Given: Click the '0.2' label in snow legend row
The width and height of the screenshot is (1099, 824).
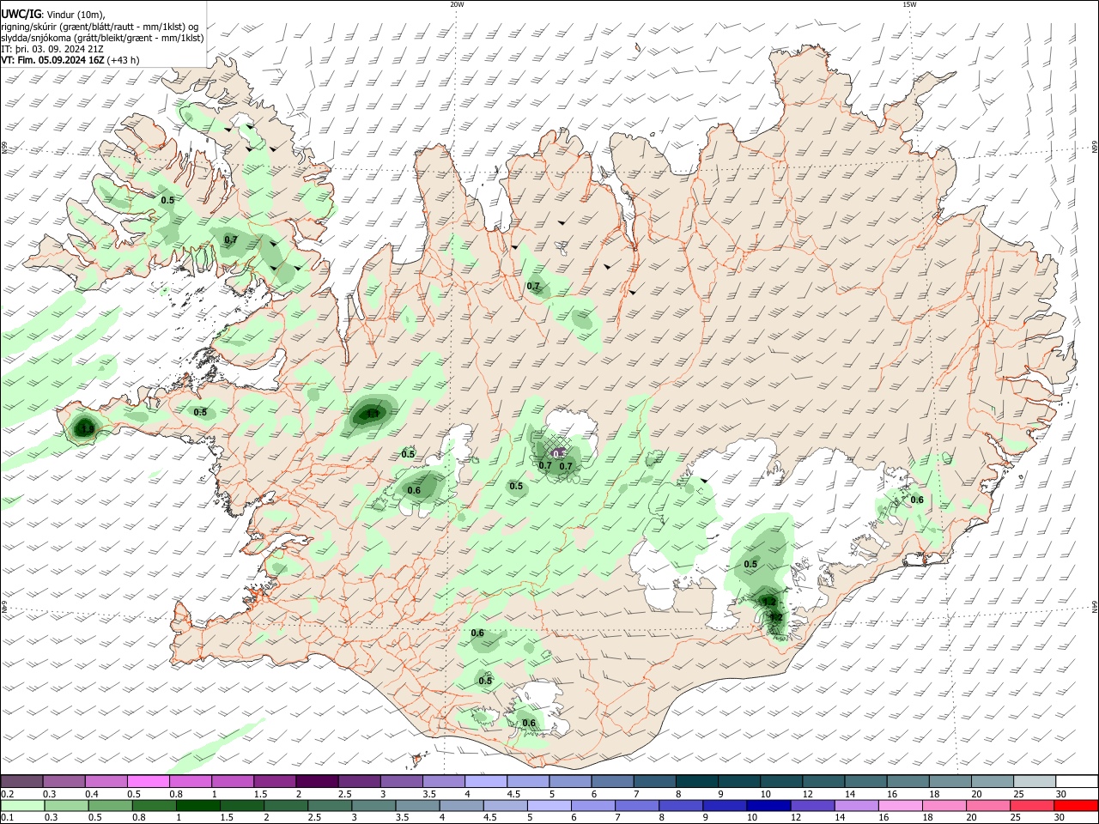Looking at the screenshot, I should pyautogui.click(x=6, y=794).
